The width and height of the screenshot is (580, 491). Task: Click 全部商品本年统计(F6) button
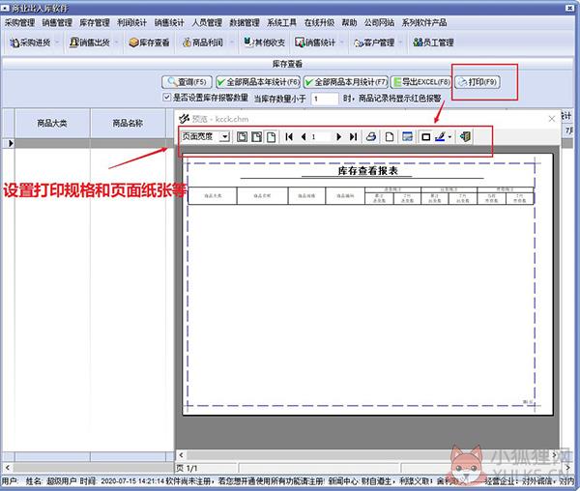(258, 82)
